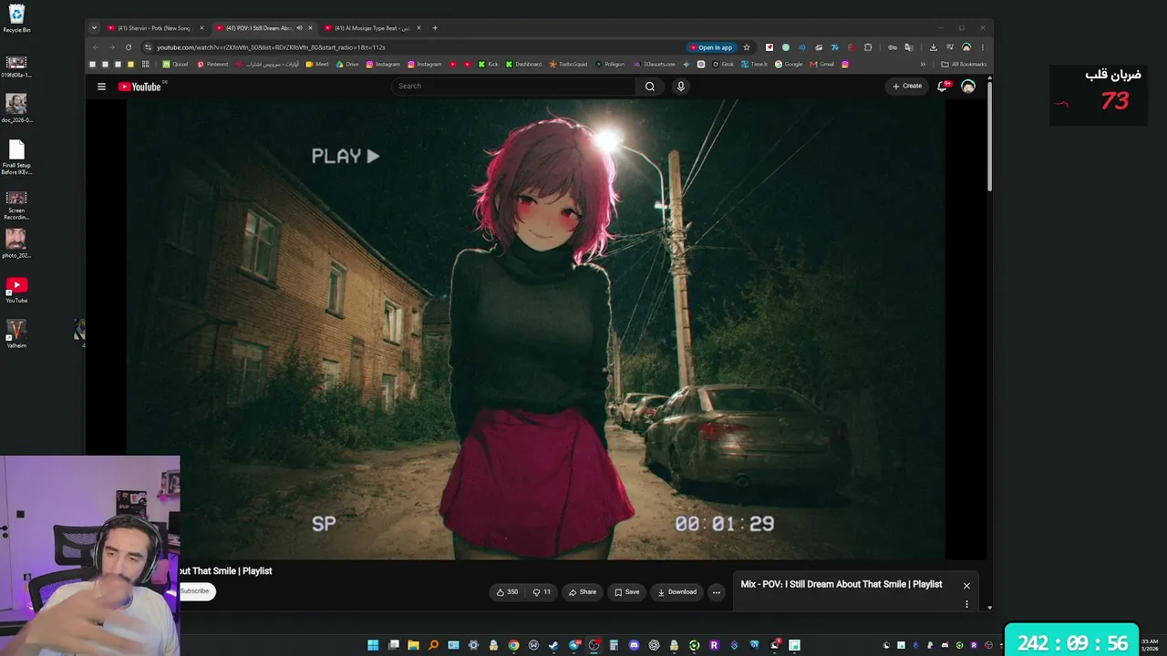Screen dimensions: 1167x656
Task: Open the Meet bookmark
Action: [317, 65]
